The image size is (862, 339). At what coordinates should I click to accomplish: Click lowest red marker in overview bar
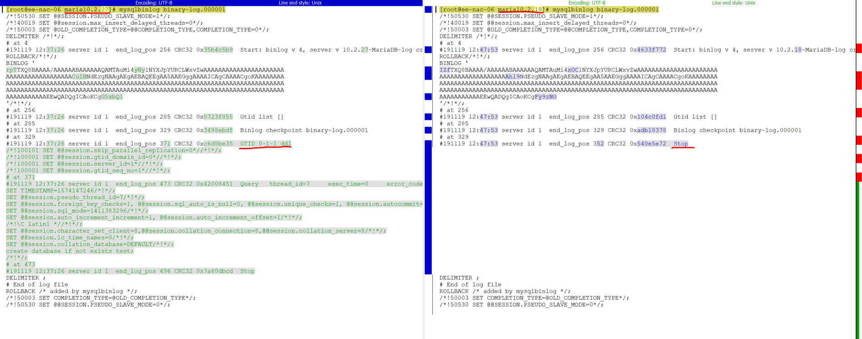(x=859, y=177)
